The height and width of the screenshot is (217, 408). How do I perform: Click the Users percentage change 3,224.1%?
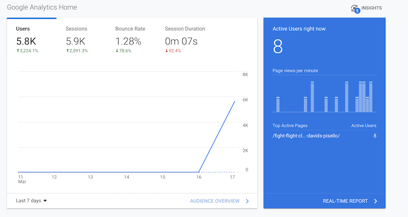coord(27,50)
